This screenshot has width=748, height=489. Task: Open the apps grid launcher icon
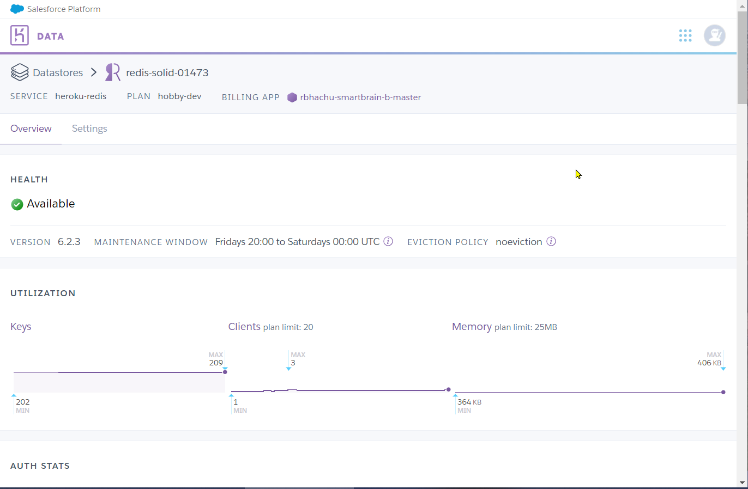[x=685, y=36]
